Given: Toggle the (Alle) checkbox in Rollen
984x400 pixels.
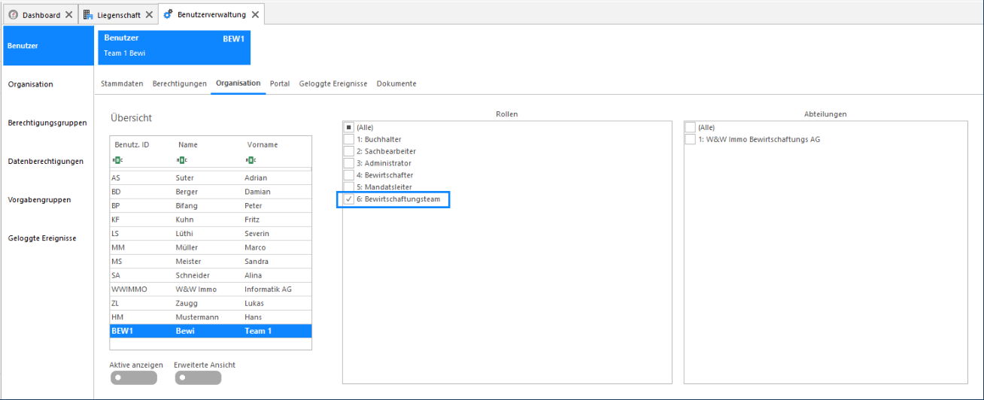Looking at the screenshot, I should (348, 127).
